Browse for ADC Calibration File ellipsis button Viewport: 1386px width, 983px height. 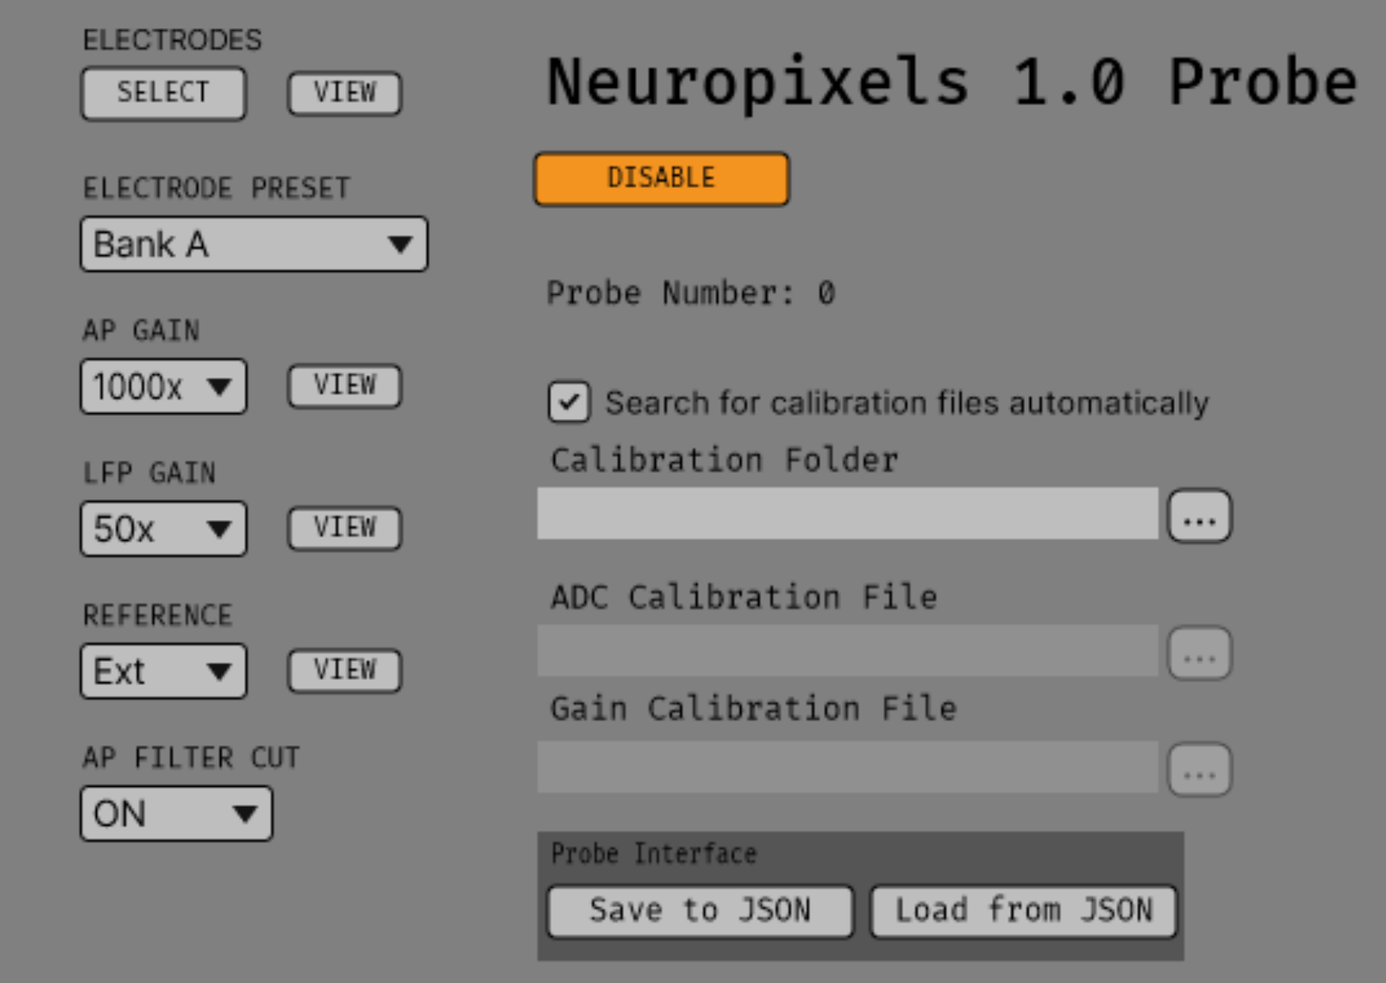(x=1199, y=653)
